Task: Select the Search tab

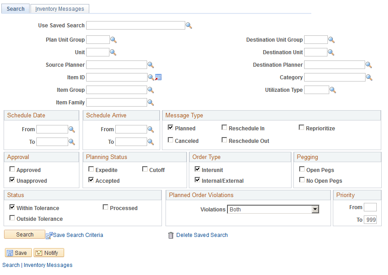Action: pyautogui.click(x=15, y=9)
